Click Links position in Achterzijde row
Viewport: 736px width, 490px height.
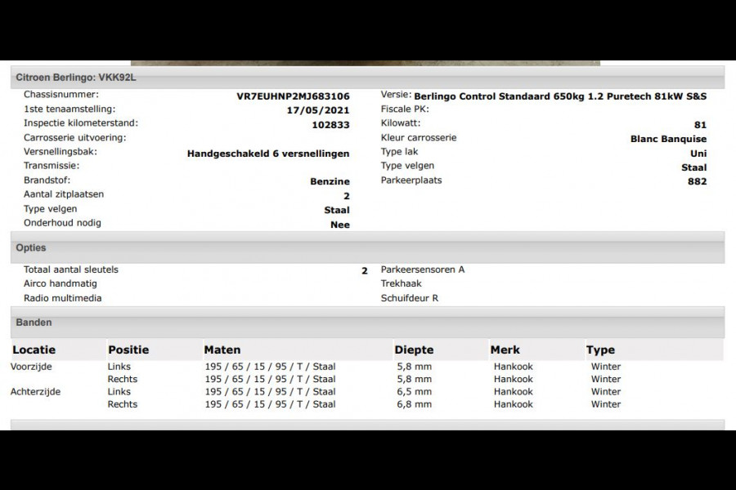point(119,391)
